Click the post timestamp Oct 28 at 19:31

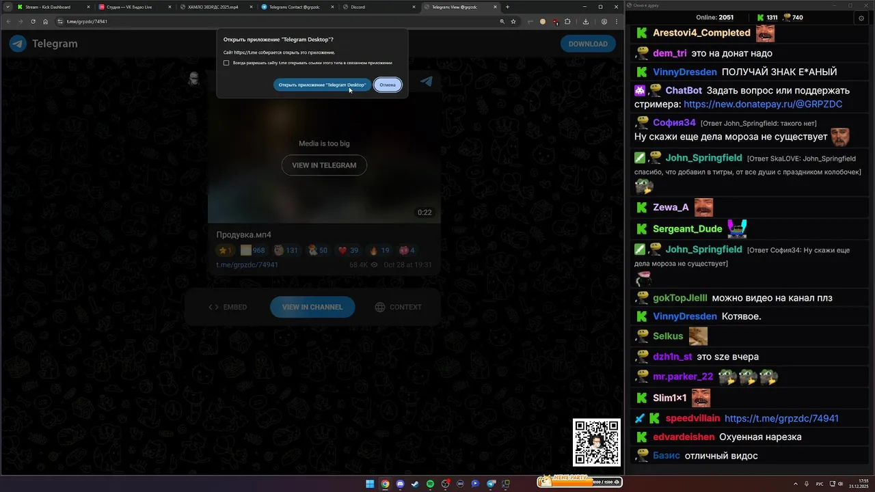coord(407,264)
